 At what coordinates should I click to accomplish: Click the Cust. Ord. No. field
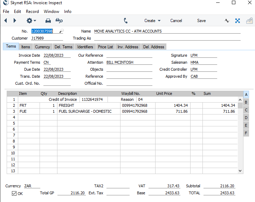(57, 83)
